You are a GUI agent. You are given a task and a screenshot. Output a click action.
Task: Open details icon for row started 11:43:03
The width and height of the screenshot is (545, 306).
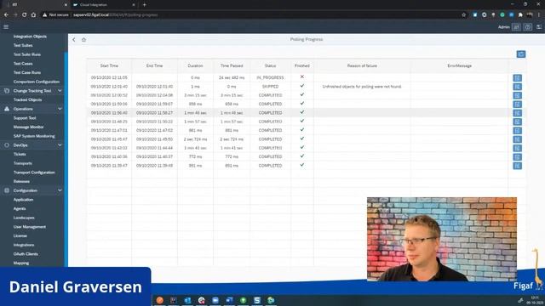[x=517, y=148]
